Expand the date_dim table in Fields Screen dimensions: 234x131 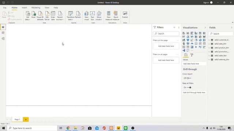tap(209, 44)
